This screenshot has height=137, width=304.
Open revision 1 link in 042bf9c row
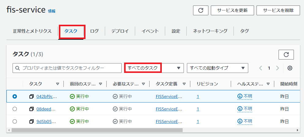point(198,96)
